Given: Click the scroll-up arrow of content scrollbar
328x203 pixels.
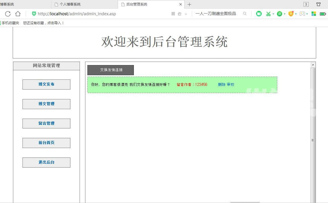Looking at the screenshot, I should click(313, 65).
